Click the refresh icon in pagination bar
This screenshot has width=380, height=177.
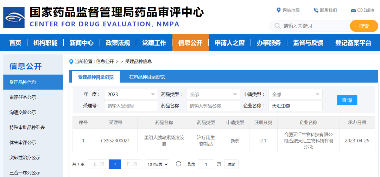178,164
